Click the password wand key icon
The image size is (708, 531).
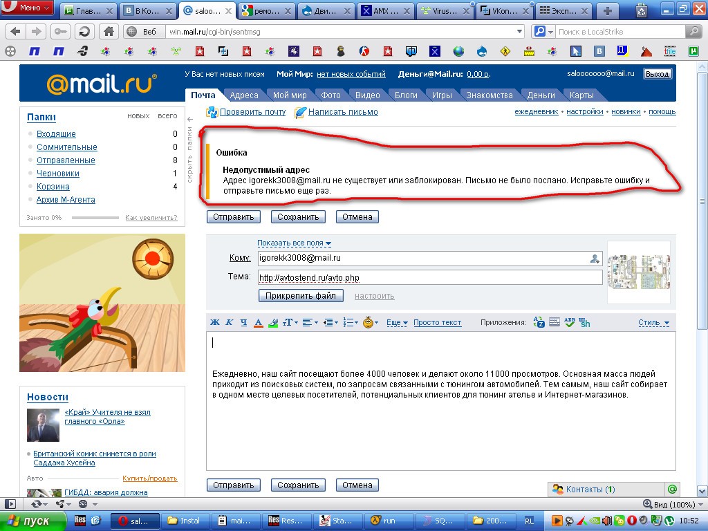tap(59, 32)
